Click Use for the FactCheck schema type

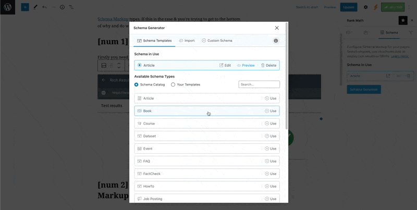pos(271,174)
